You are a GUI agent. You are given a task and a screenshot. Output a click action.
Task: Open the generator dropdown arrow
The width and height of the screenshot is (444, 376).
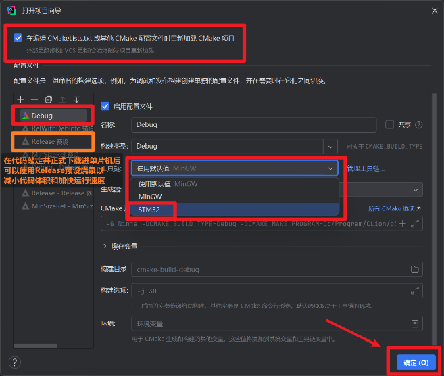click(415, 190)
